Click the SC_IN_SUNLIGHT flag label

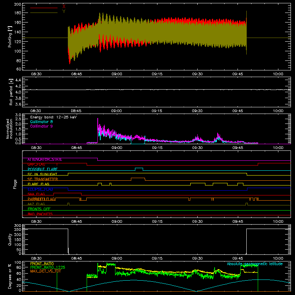[42, 174]
